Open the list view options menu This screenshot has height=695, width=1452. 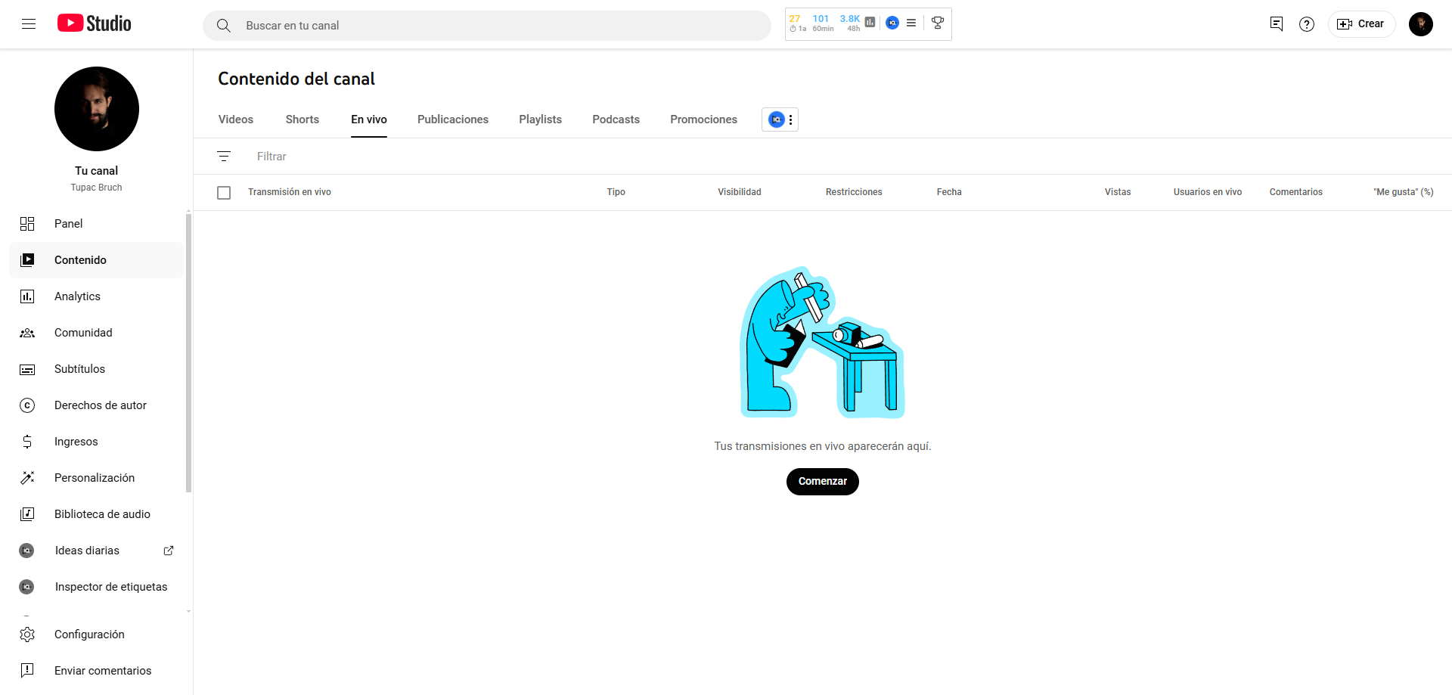(x=911, y=23)
